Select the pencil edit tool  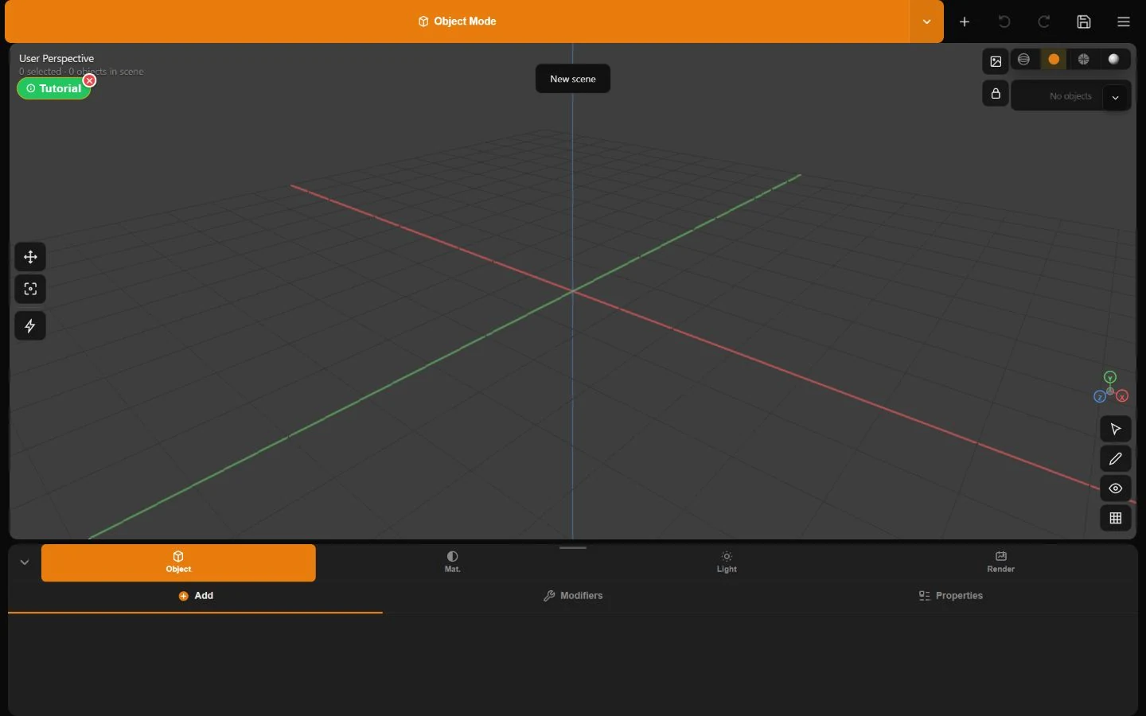(1116, 459)
